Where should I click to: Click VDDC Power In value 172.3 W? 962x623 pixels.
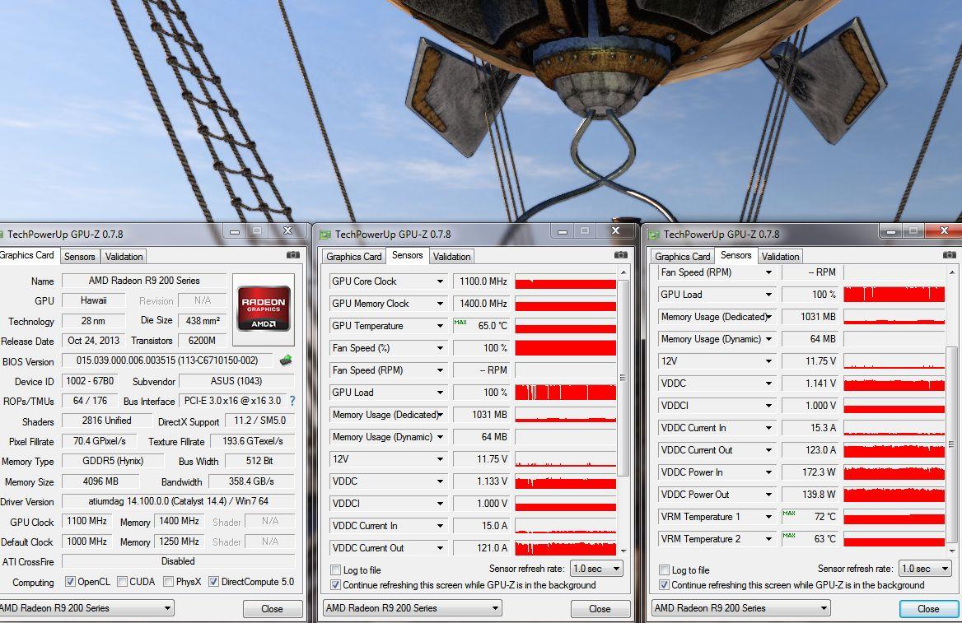click(810, 472)
